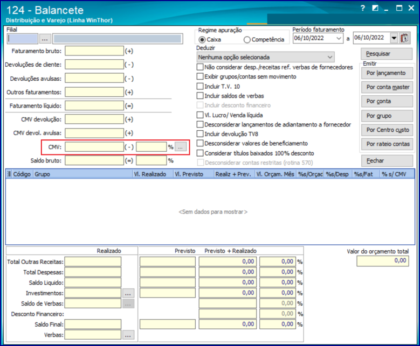Focus the Filial code input field
Viewport: 420px width, 346px height.
23,39
